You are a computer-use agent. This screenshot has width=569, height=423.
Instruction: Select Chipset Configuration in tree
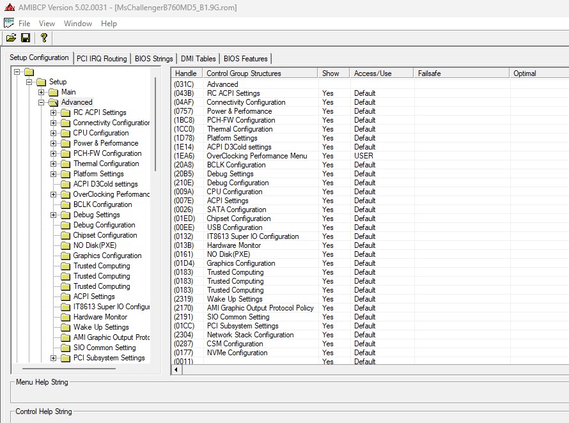(105, 235)
